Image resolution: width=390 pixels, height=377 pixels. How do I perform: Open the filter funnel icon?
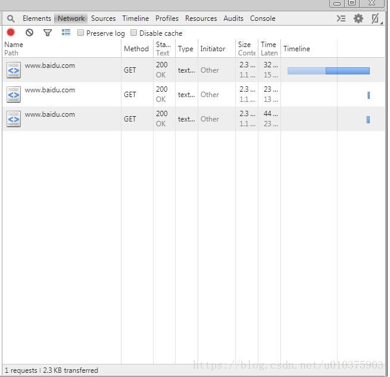48,33
